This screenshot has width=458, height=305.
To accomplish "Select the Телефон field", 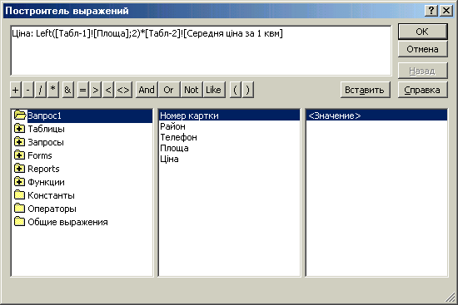I will click(x=229, y=137).
